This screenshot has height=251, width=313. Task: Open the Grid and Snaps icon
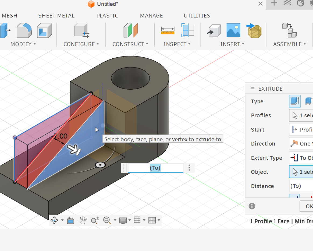point(137,220)
